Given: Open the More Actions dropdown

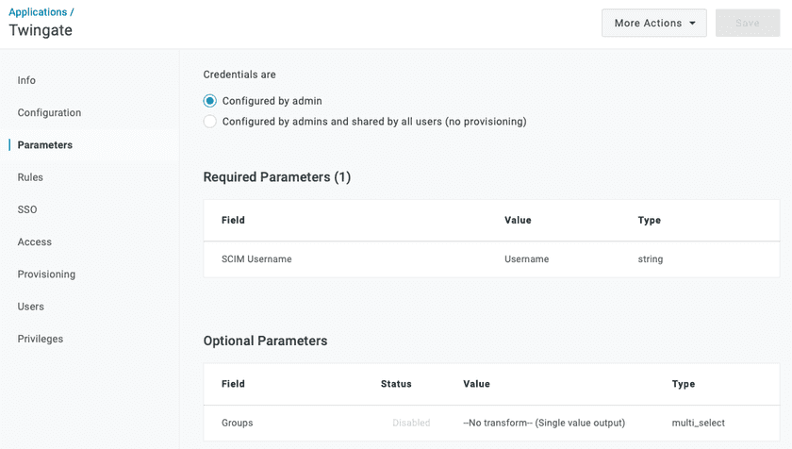Looking at the screenshot, I should (653, 24).
